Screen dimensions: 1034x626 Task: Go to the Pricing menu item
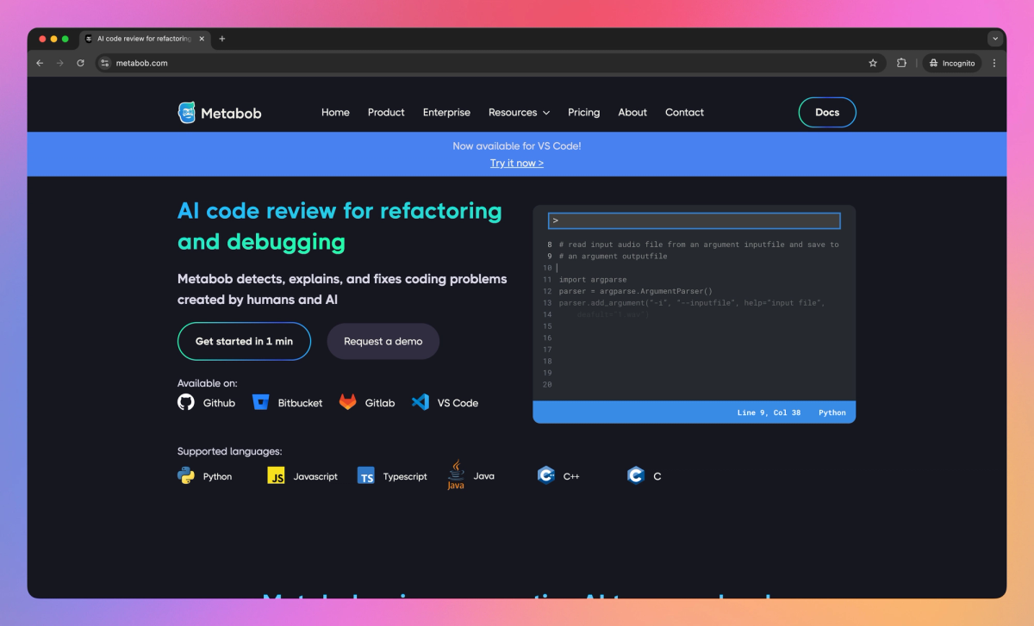[583, 113]
